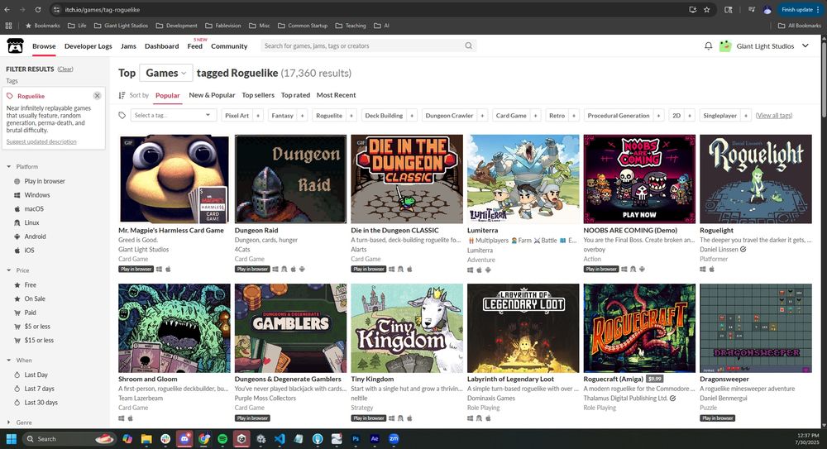Viewport: 827px width, 449px height.
Task: Open the itch.io home logo
Action: pos(15,46)
